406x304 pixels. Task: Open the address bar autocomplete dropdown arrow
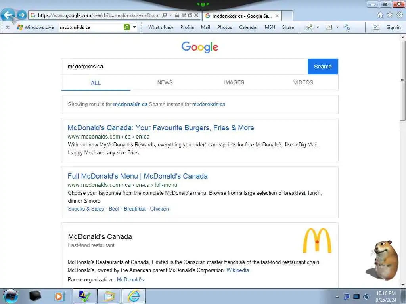click(x=170, y=15)
